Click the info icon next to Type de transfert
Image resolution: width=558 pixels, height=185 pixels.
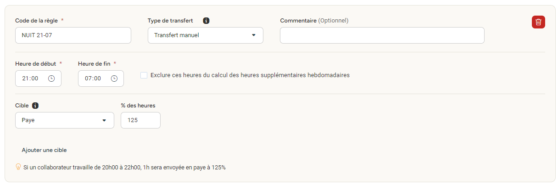pyautogui.click(x=206, y=21)
